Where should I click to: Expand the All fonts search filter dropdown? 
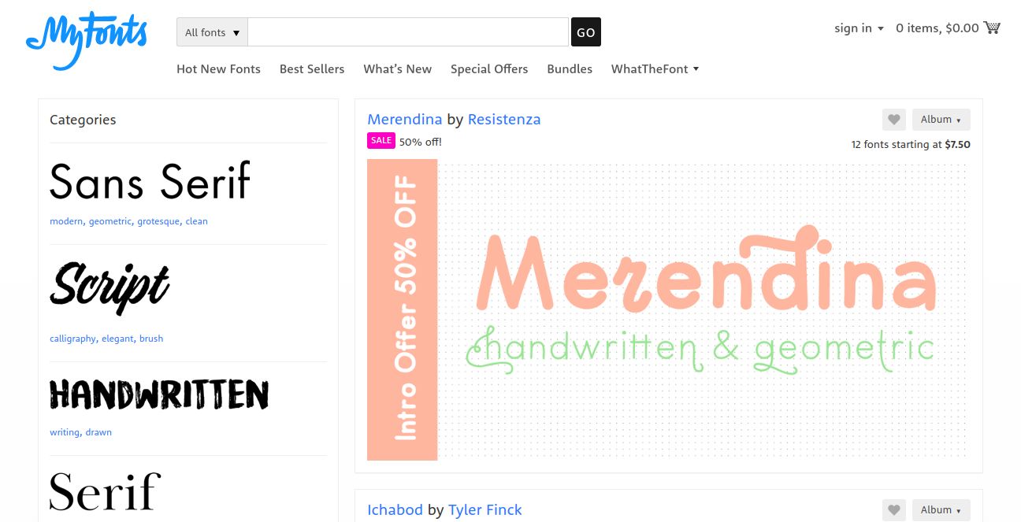coord(212,32)
